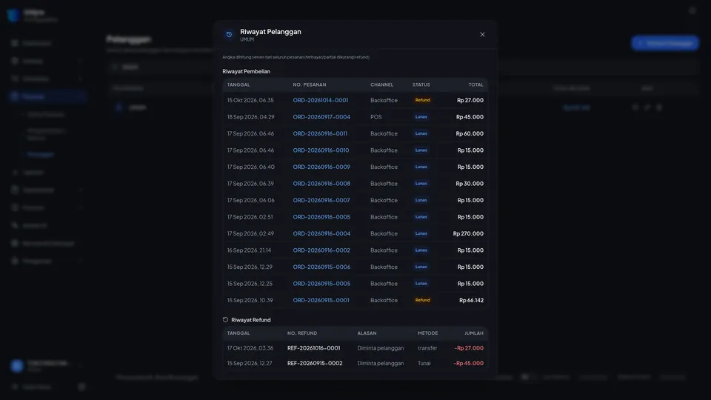Click the Rp 66.142 total amount

[x=471, y=300]
